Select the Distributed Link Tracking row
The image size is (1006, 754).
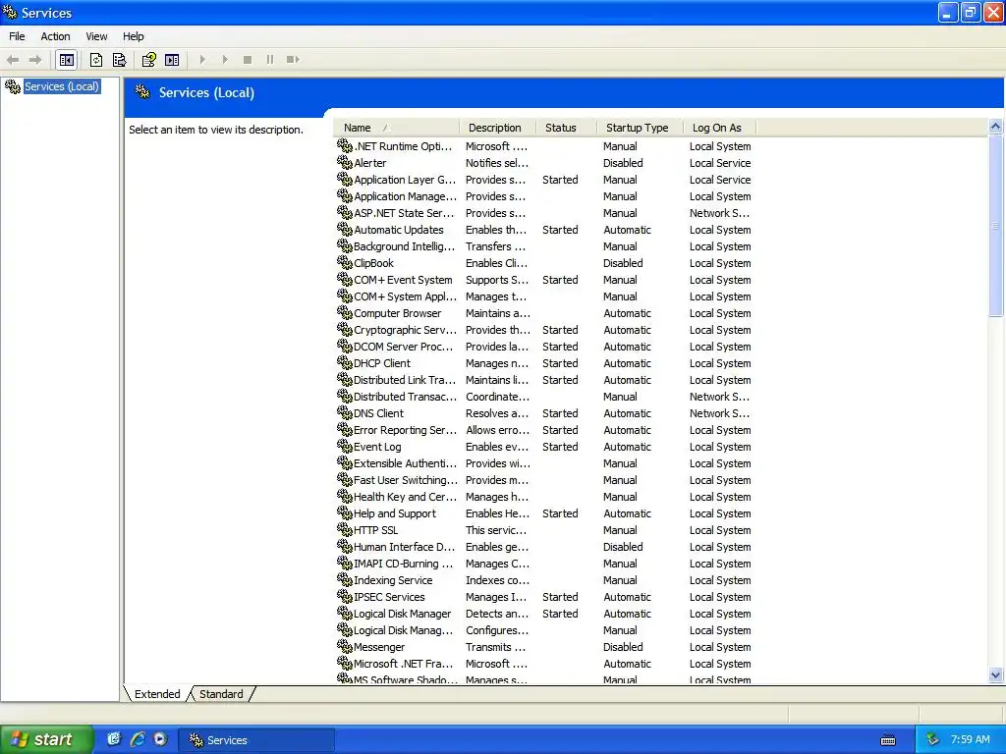[x=544, y=380]
